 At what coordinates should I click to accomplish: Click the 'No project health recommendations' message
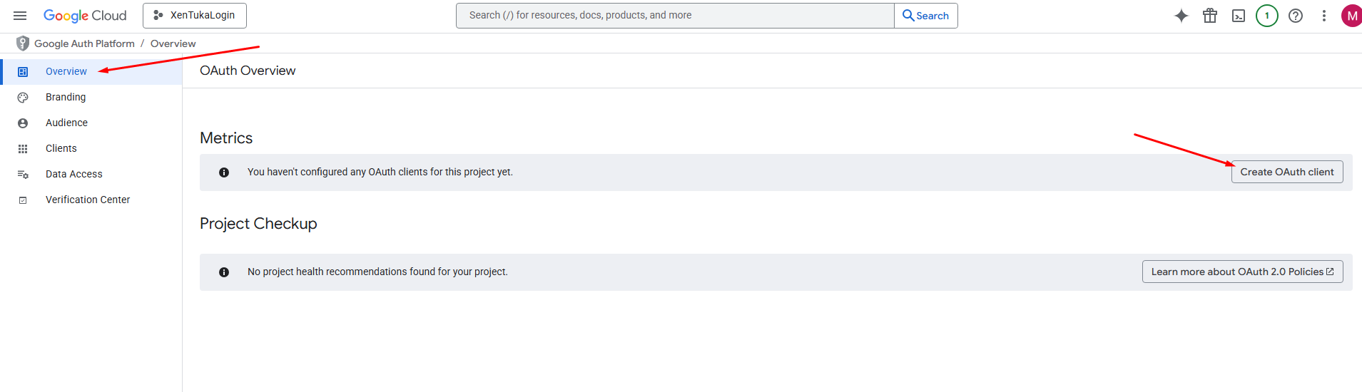[x=377, y=272]
